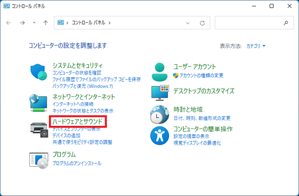Open the Clock and Region globe icon
Viewport: 299px width, 196px height.
tap(160, 114)
